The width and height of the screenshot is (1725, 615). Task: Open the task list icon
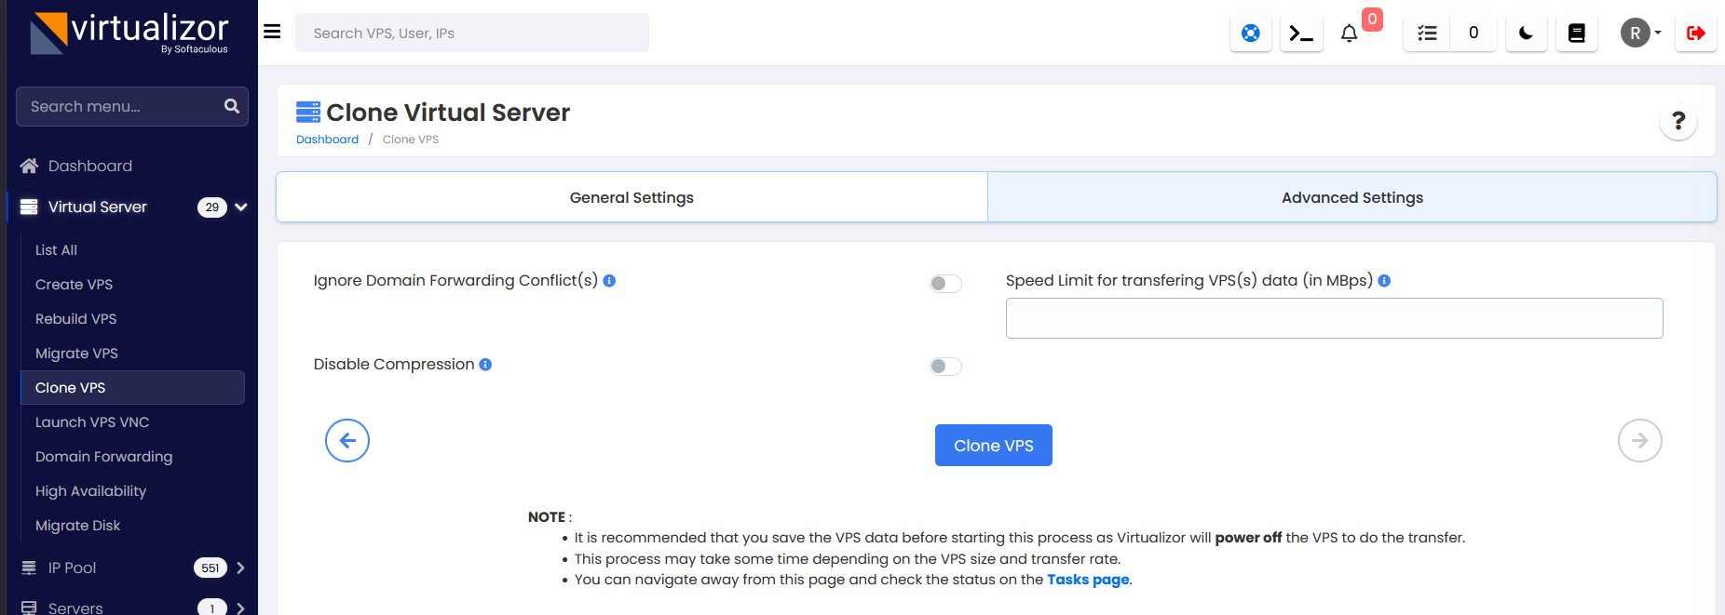click(1427, 33)
